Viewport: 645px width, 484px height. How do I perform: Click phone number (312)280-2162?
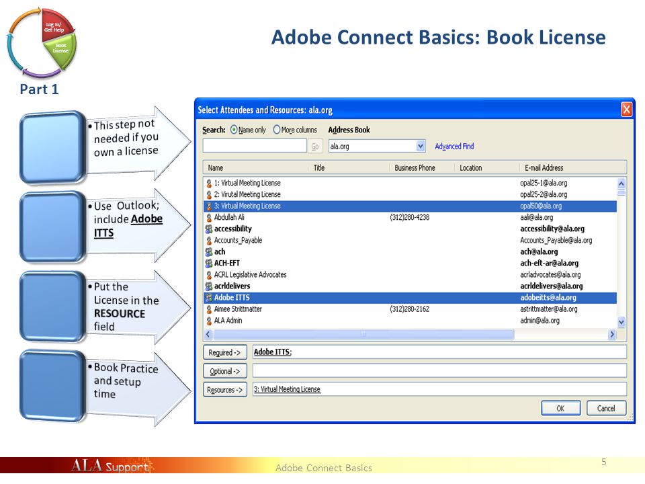tap(409, 309)
